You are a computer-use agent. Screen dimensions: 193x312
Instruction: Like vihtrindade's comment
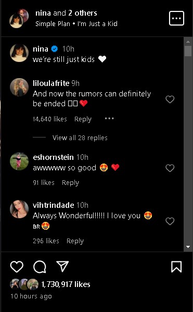tap(170, 221)
